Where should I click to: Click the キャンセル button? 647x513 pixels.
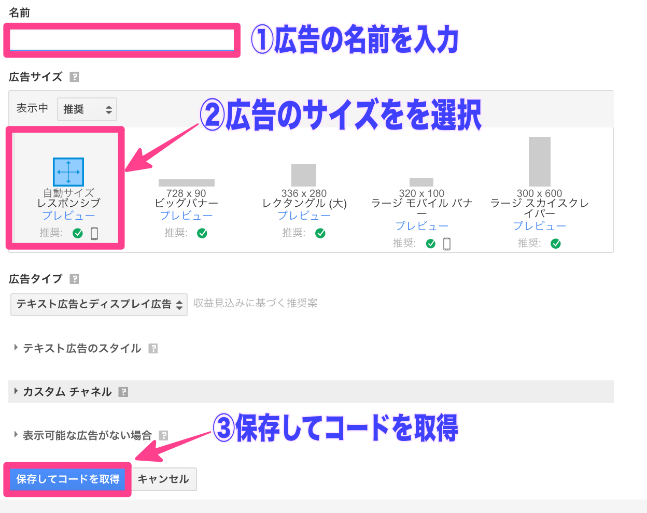pos(163,479)
